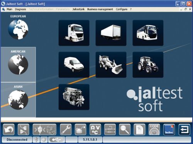193x144 pixels.
Task: Click the CODE gauge toolbar icon
Action: (x=154, y=129)
